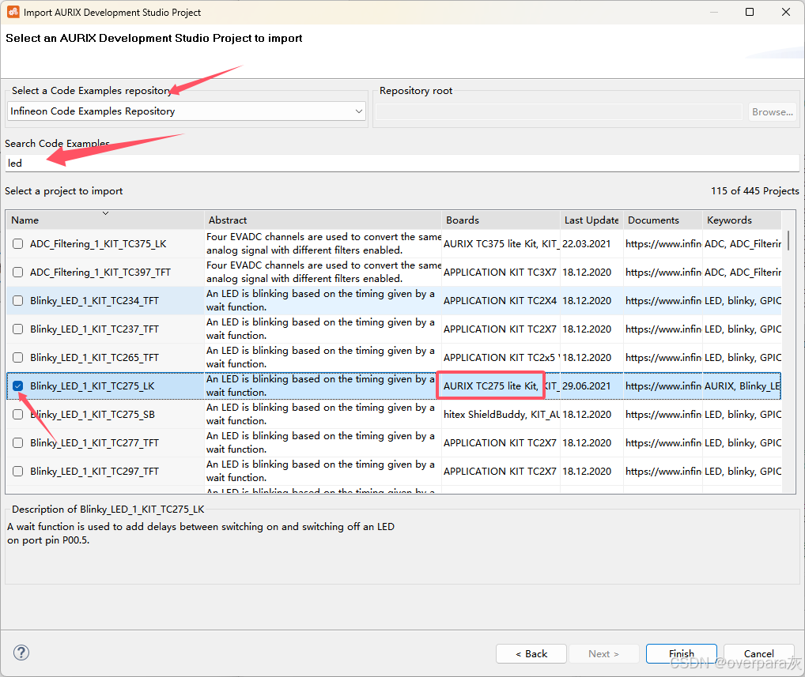Click the Back button
Screen dimensions: 805x677
click(x=531, y=654)
